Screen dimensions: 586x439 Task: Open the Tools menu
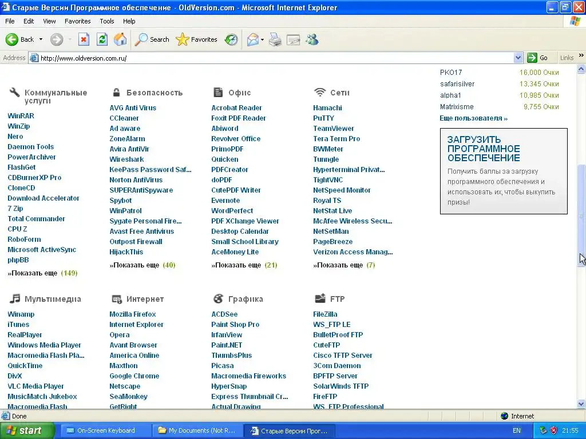(x=106, y=21)
